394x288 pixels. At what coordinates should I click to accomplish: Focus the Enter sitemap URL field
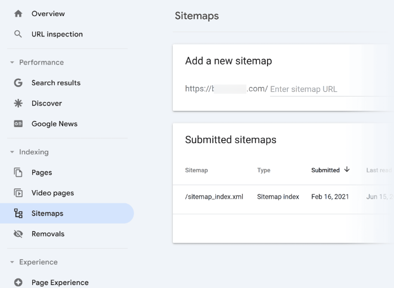click(327, 89)
